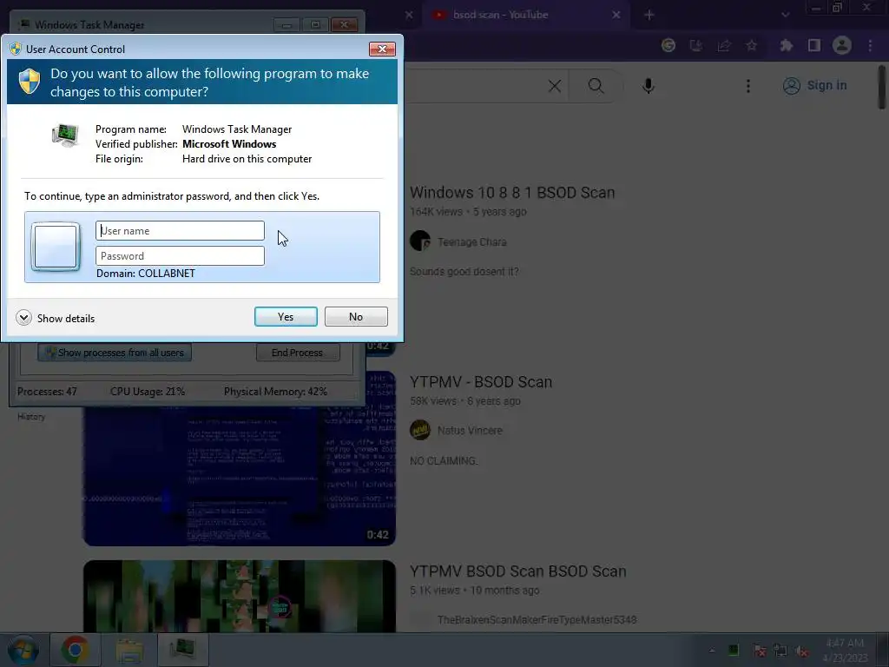This screenshot has height=667, width=889.
Task: Open the Chrome profile avatar
Action: [x=842, y=45]
